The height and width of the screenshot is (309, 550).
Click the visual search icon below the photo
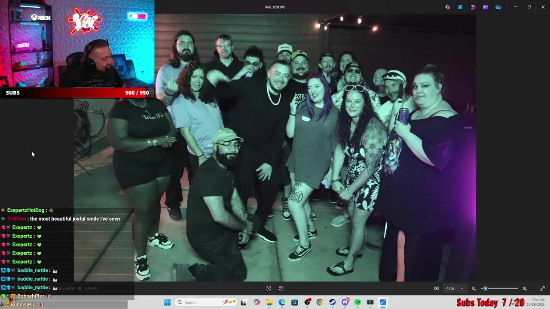click(269, 288)
